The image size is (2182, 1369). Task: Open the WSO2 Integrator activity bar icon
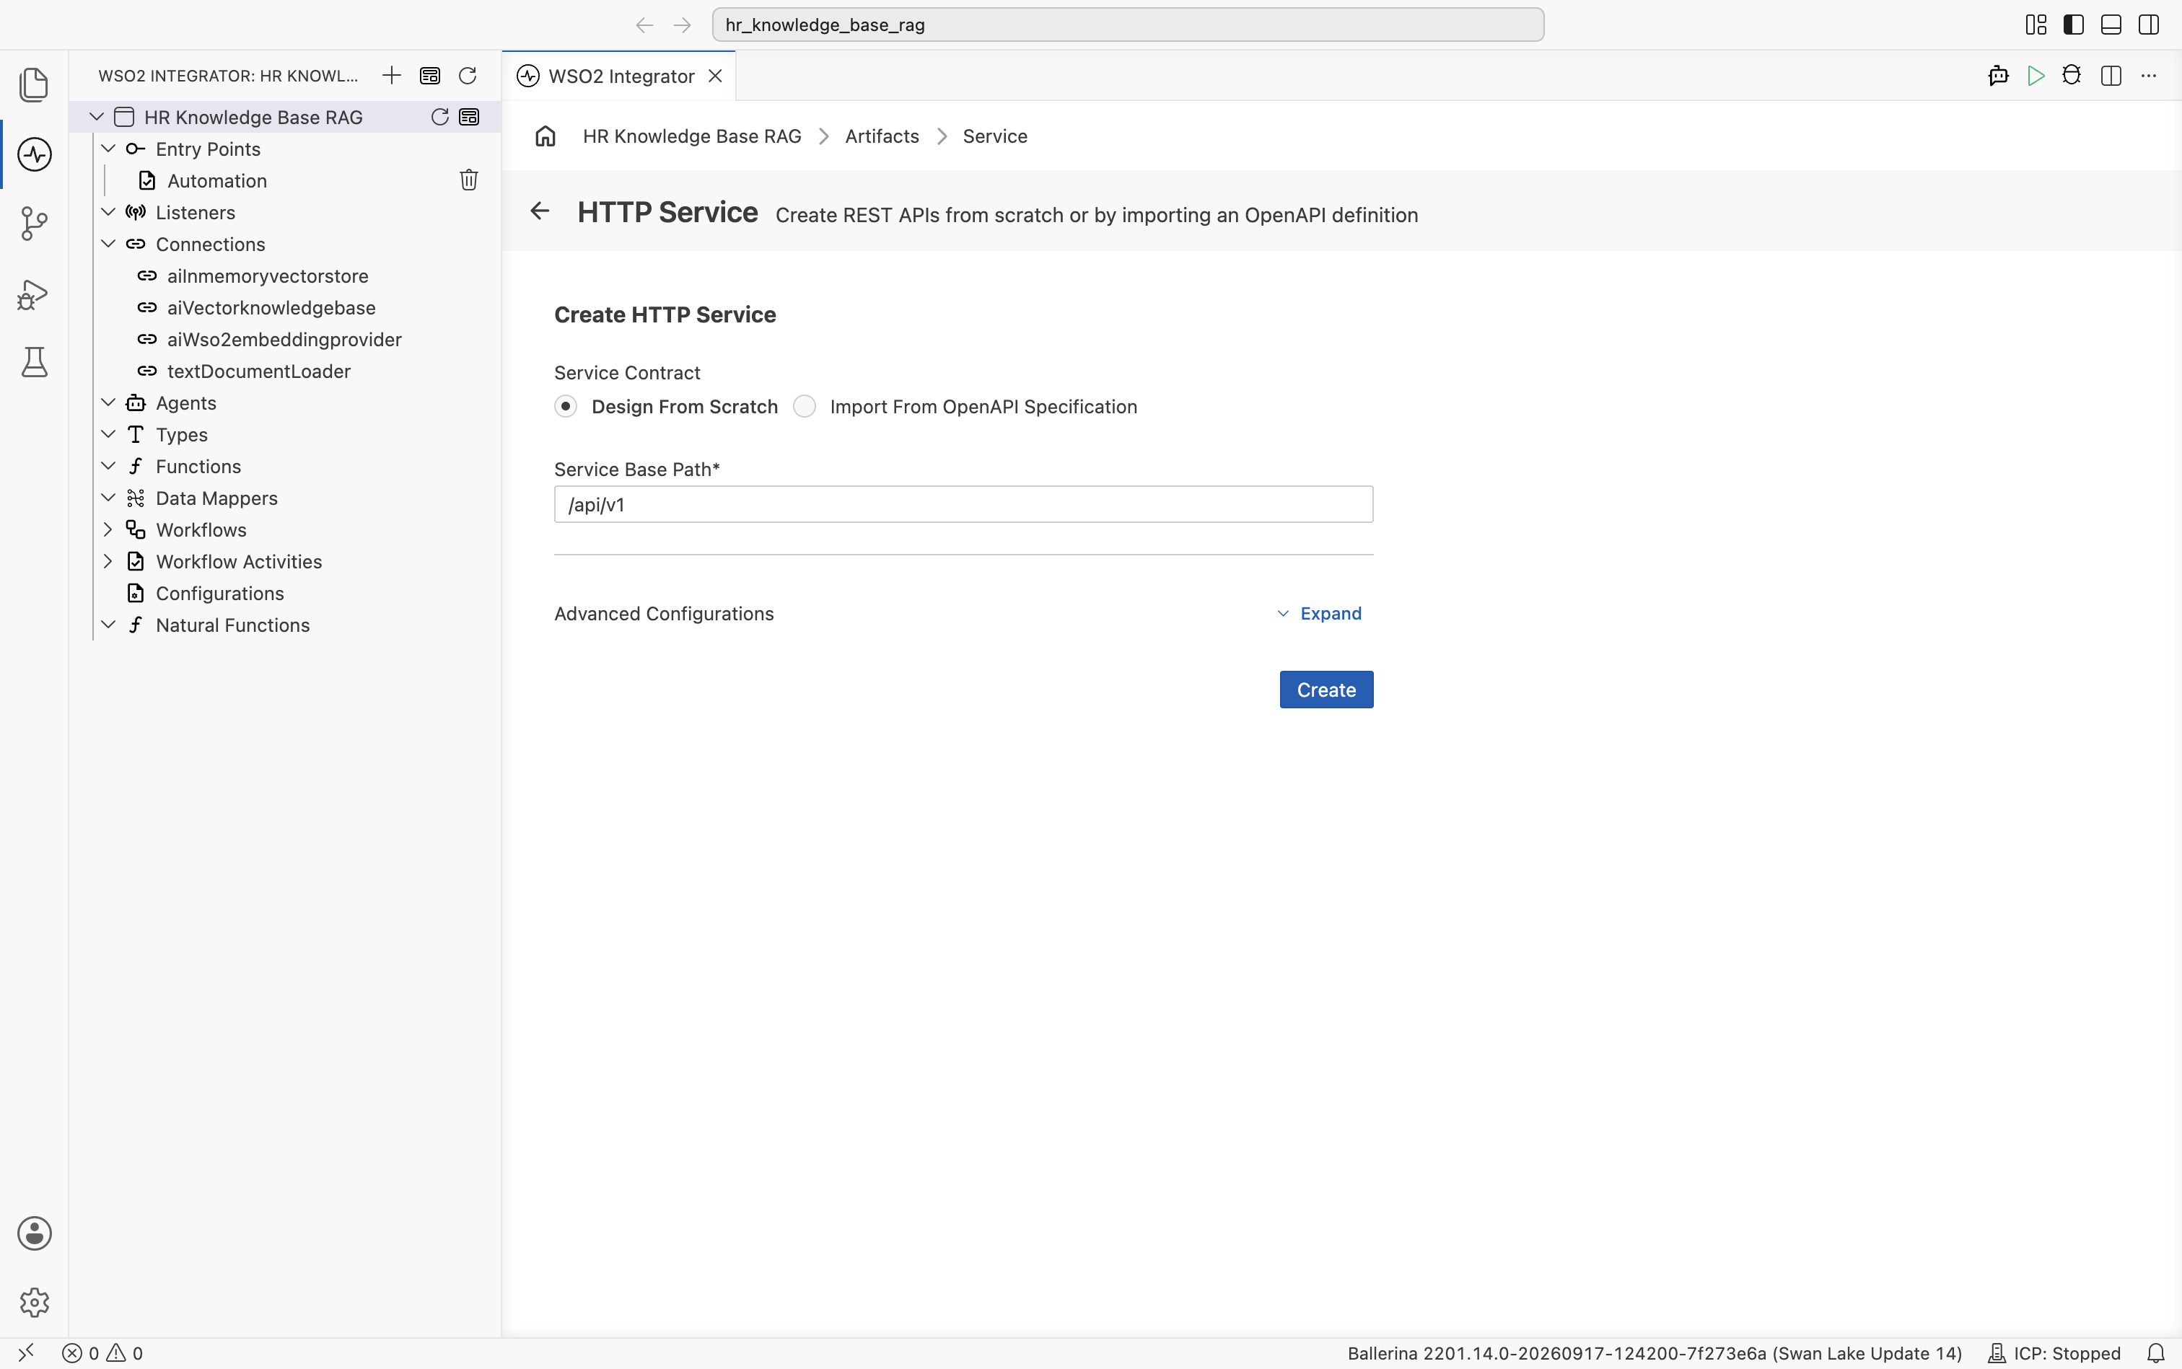33,154
